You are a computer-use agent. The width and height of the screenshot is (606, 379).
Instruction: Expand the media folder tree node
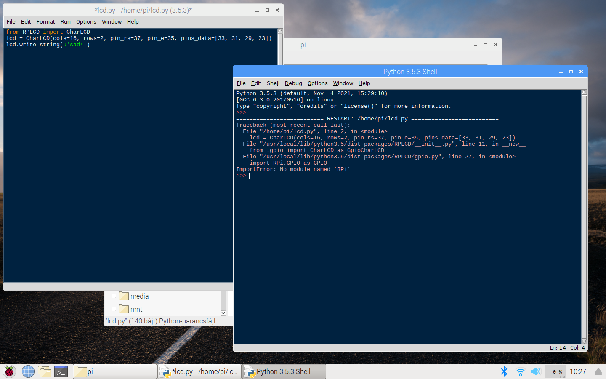[x=114, y=296]
